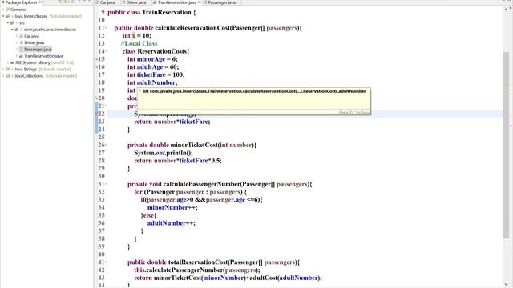Expand the Generics project node

pyautogui.click(x=3, y=10)
